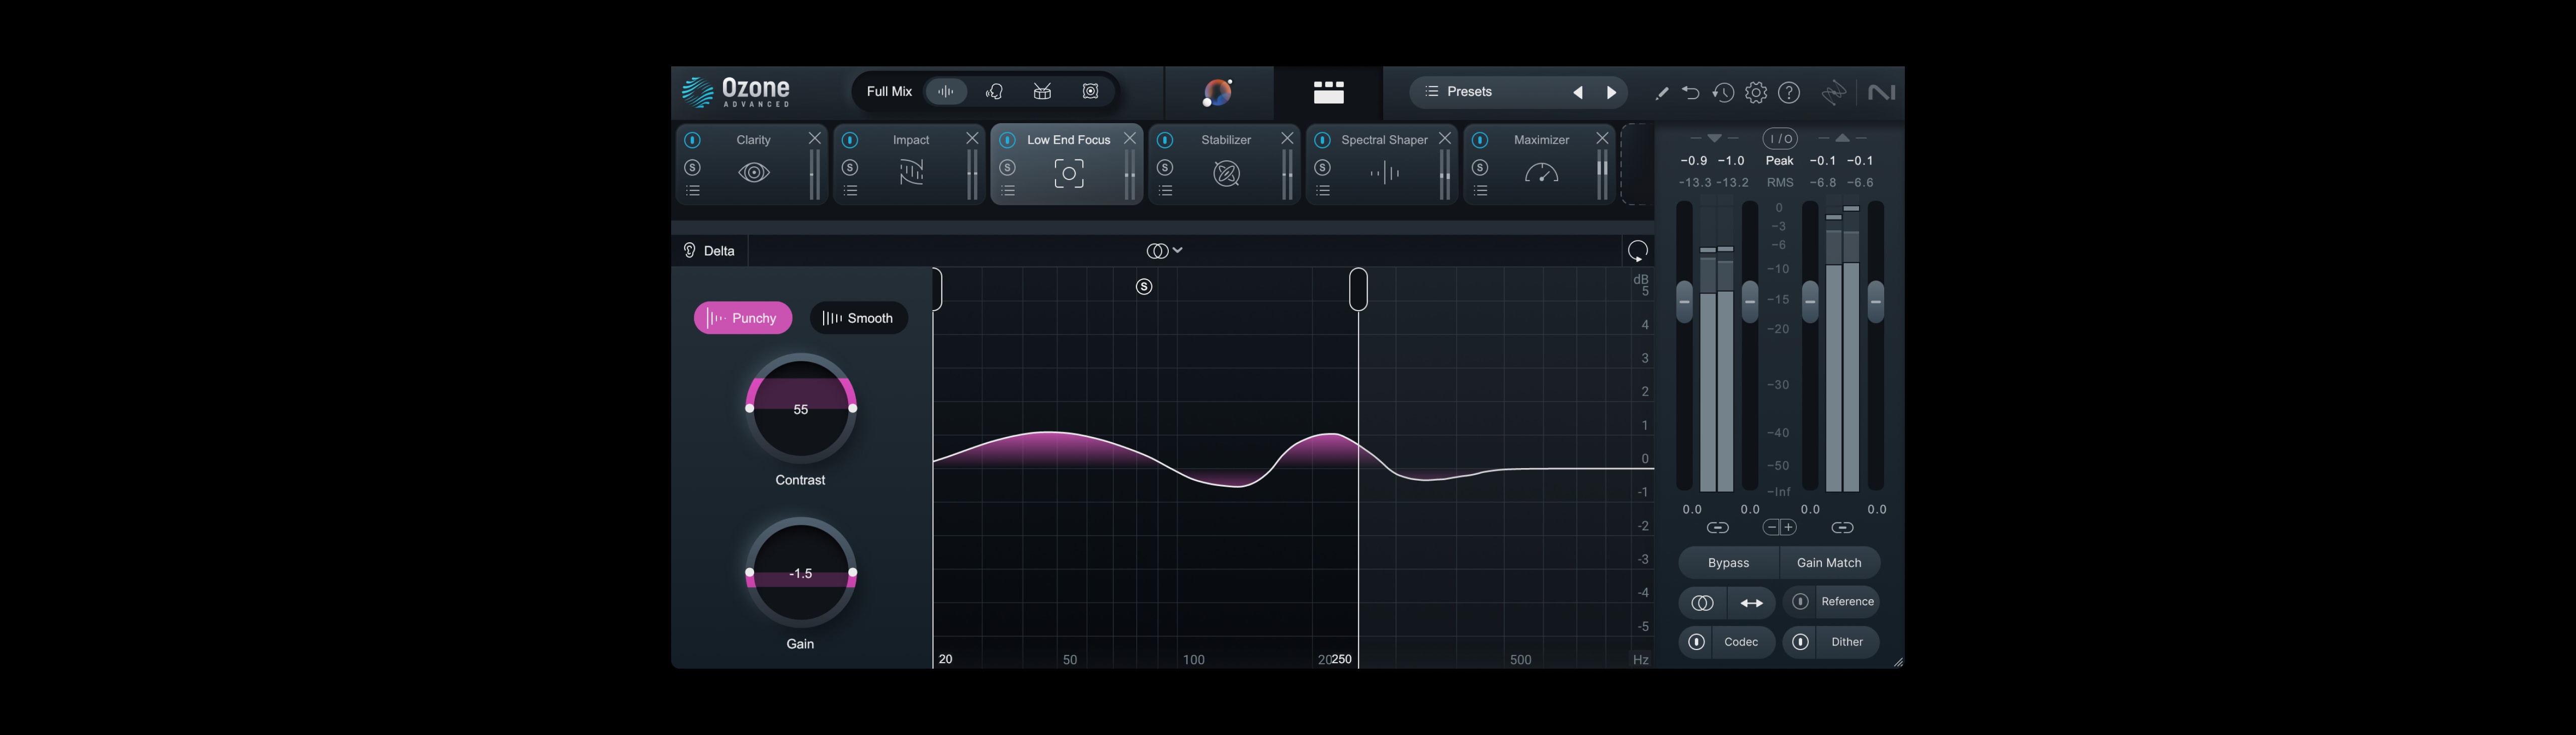
Task: Solo the Clarity module
Action: pyautogui.click(x=692, y=167)
